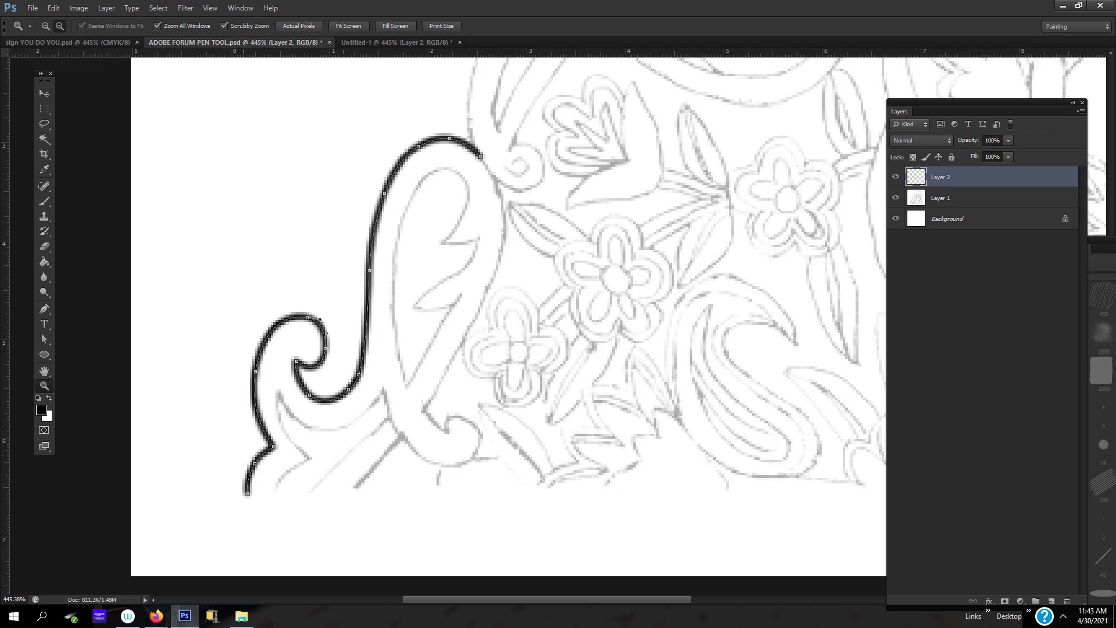
Task: Open the Painting workspace dropdown
Action: (x=1076, y=26)
